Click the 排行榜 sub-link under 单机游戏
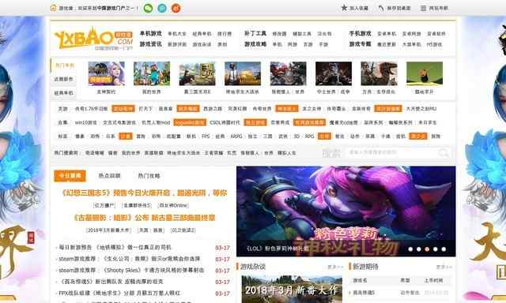The height and width of the screenshot is (303, 506). click(x=225, y=34)
